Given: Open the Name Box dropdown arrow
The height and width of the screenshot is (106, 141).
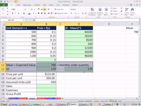Looking at the screenshot, I should 23,20.
